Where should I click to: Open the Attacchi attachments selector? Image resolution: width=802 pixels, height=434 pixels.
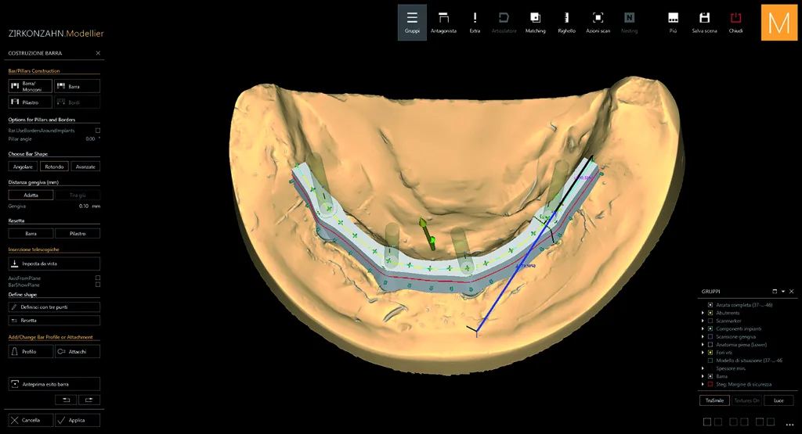click(x=78, y=351)
